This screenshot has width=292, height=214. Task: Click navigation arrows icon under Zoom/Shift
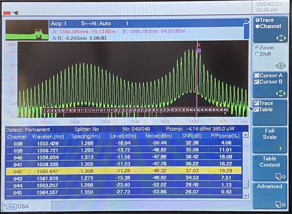(x=281, y=66)
